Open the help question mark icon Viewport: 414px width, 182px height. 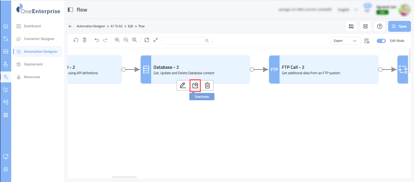379,26
